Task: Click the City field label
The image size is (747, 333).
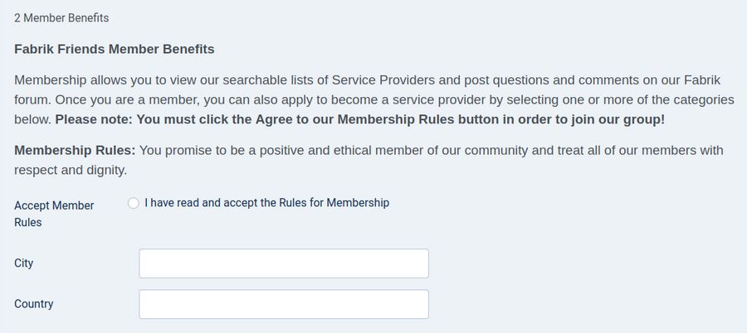Action: [x=24, y=263]
